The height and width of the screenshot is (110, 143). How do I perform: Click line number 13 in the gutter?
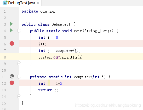[x=4, y=90]
